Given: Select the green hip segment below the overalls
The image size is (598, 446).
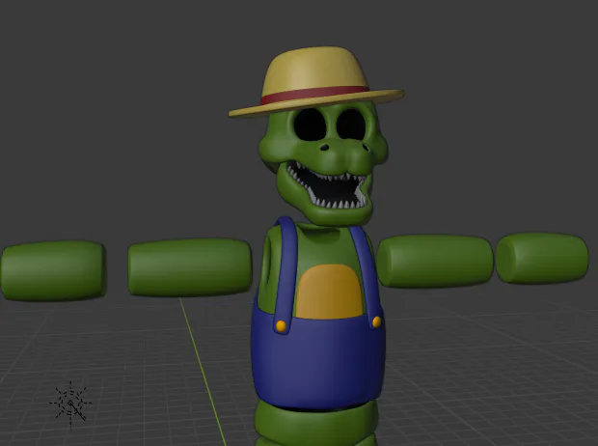Looking at the screenshot, I should pyautogui.click(x=316, y=424).
